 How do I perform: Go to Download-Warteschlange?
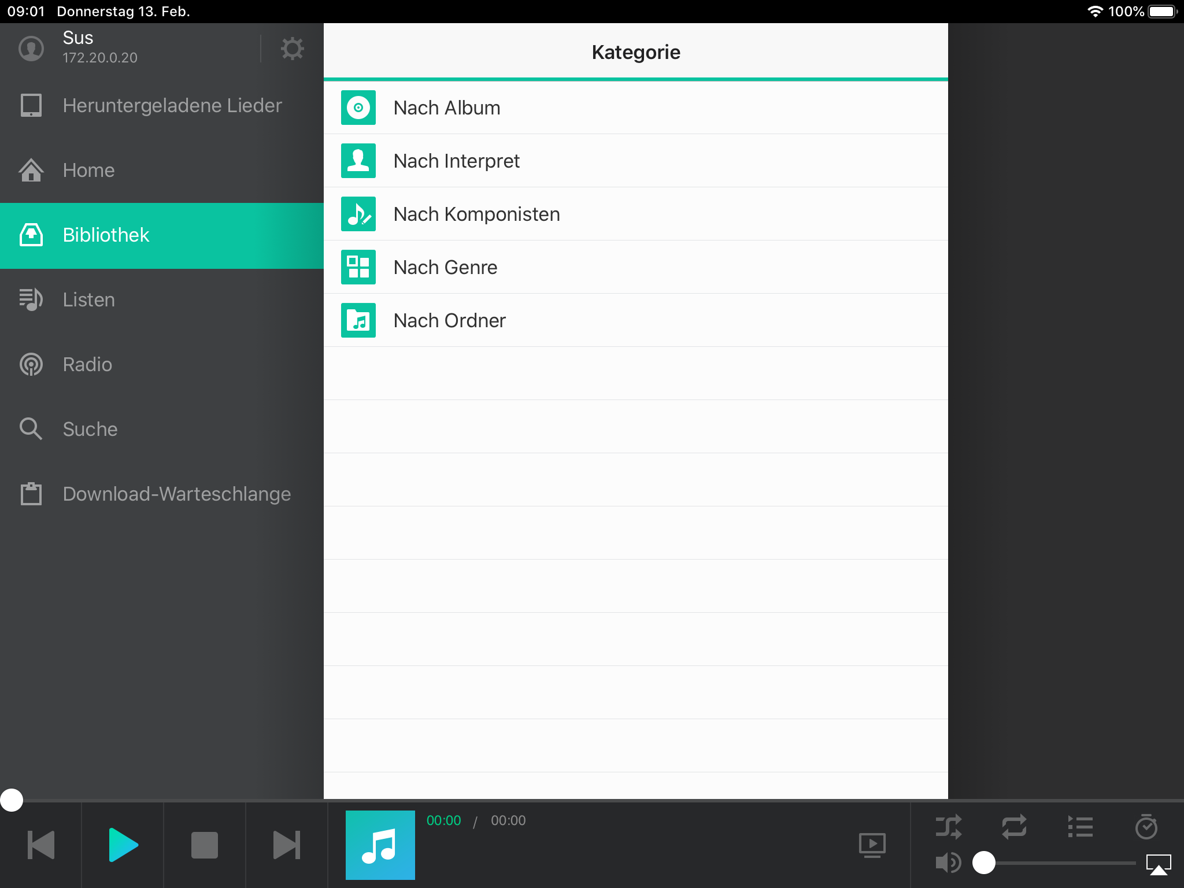(176, 494)
